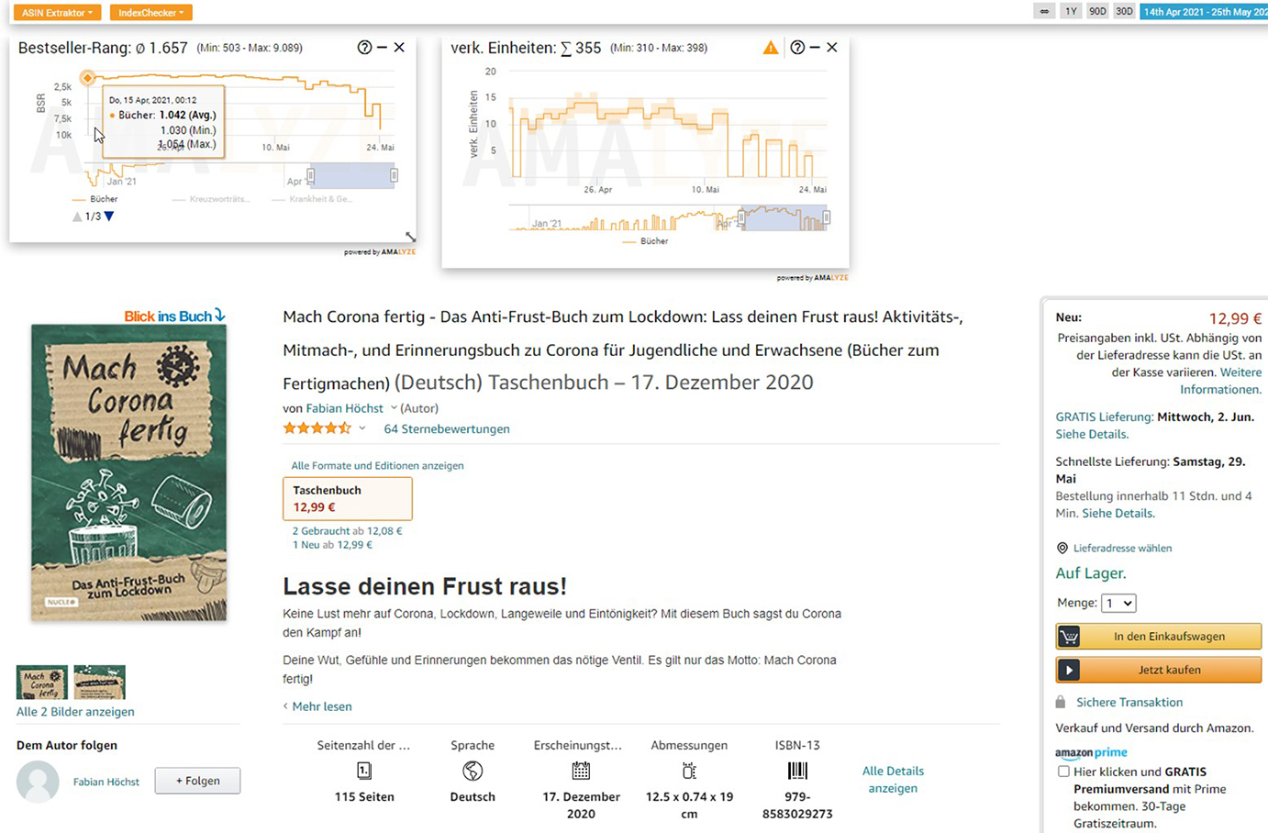Open Blick ins Buch preview
The image size is (1268, 833).
[x=174, y=316]
